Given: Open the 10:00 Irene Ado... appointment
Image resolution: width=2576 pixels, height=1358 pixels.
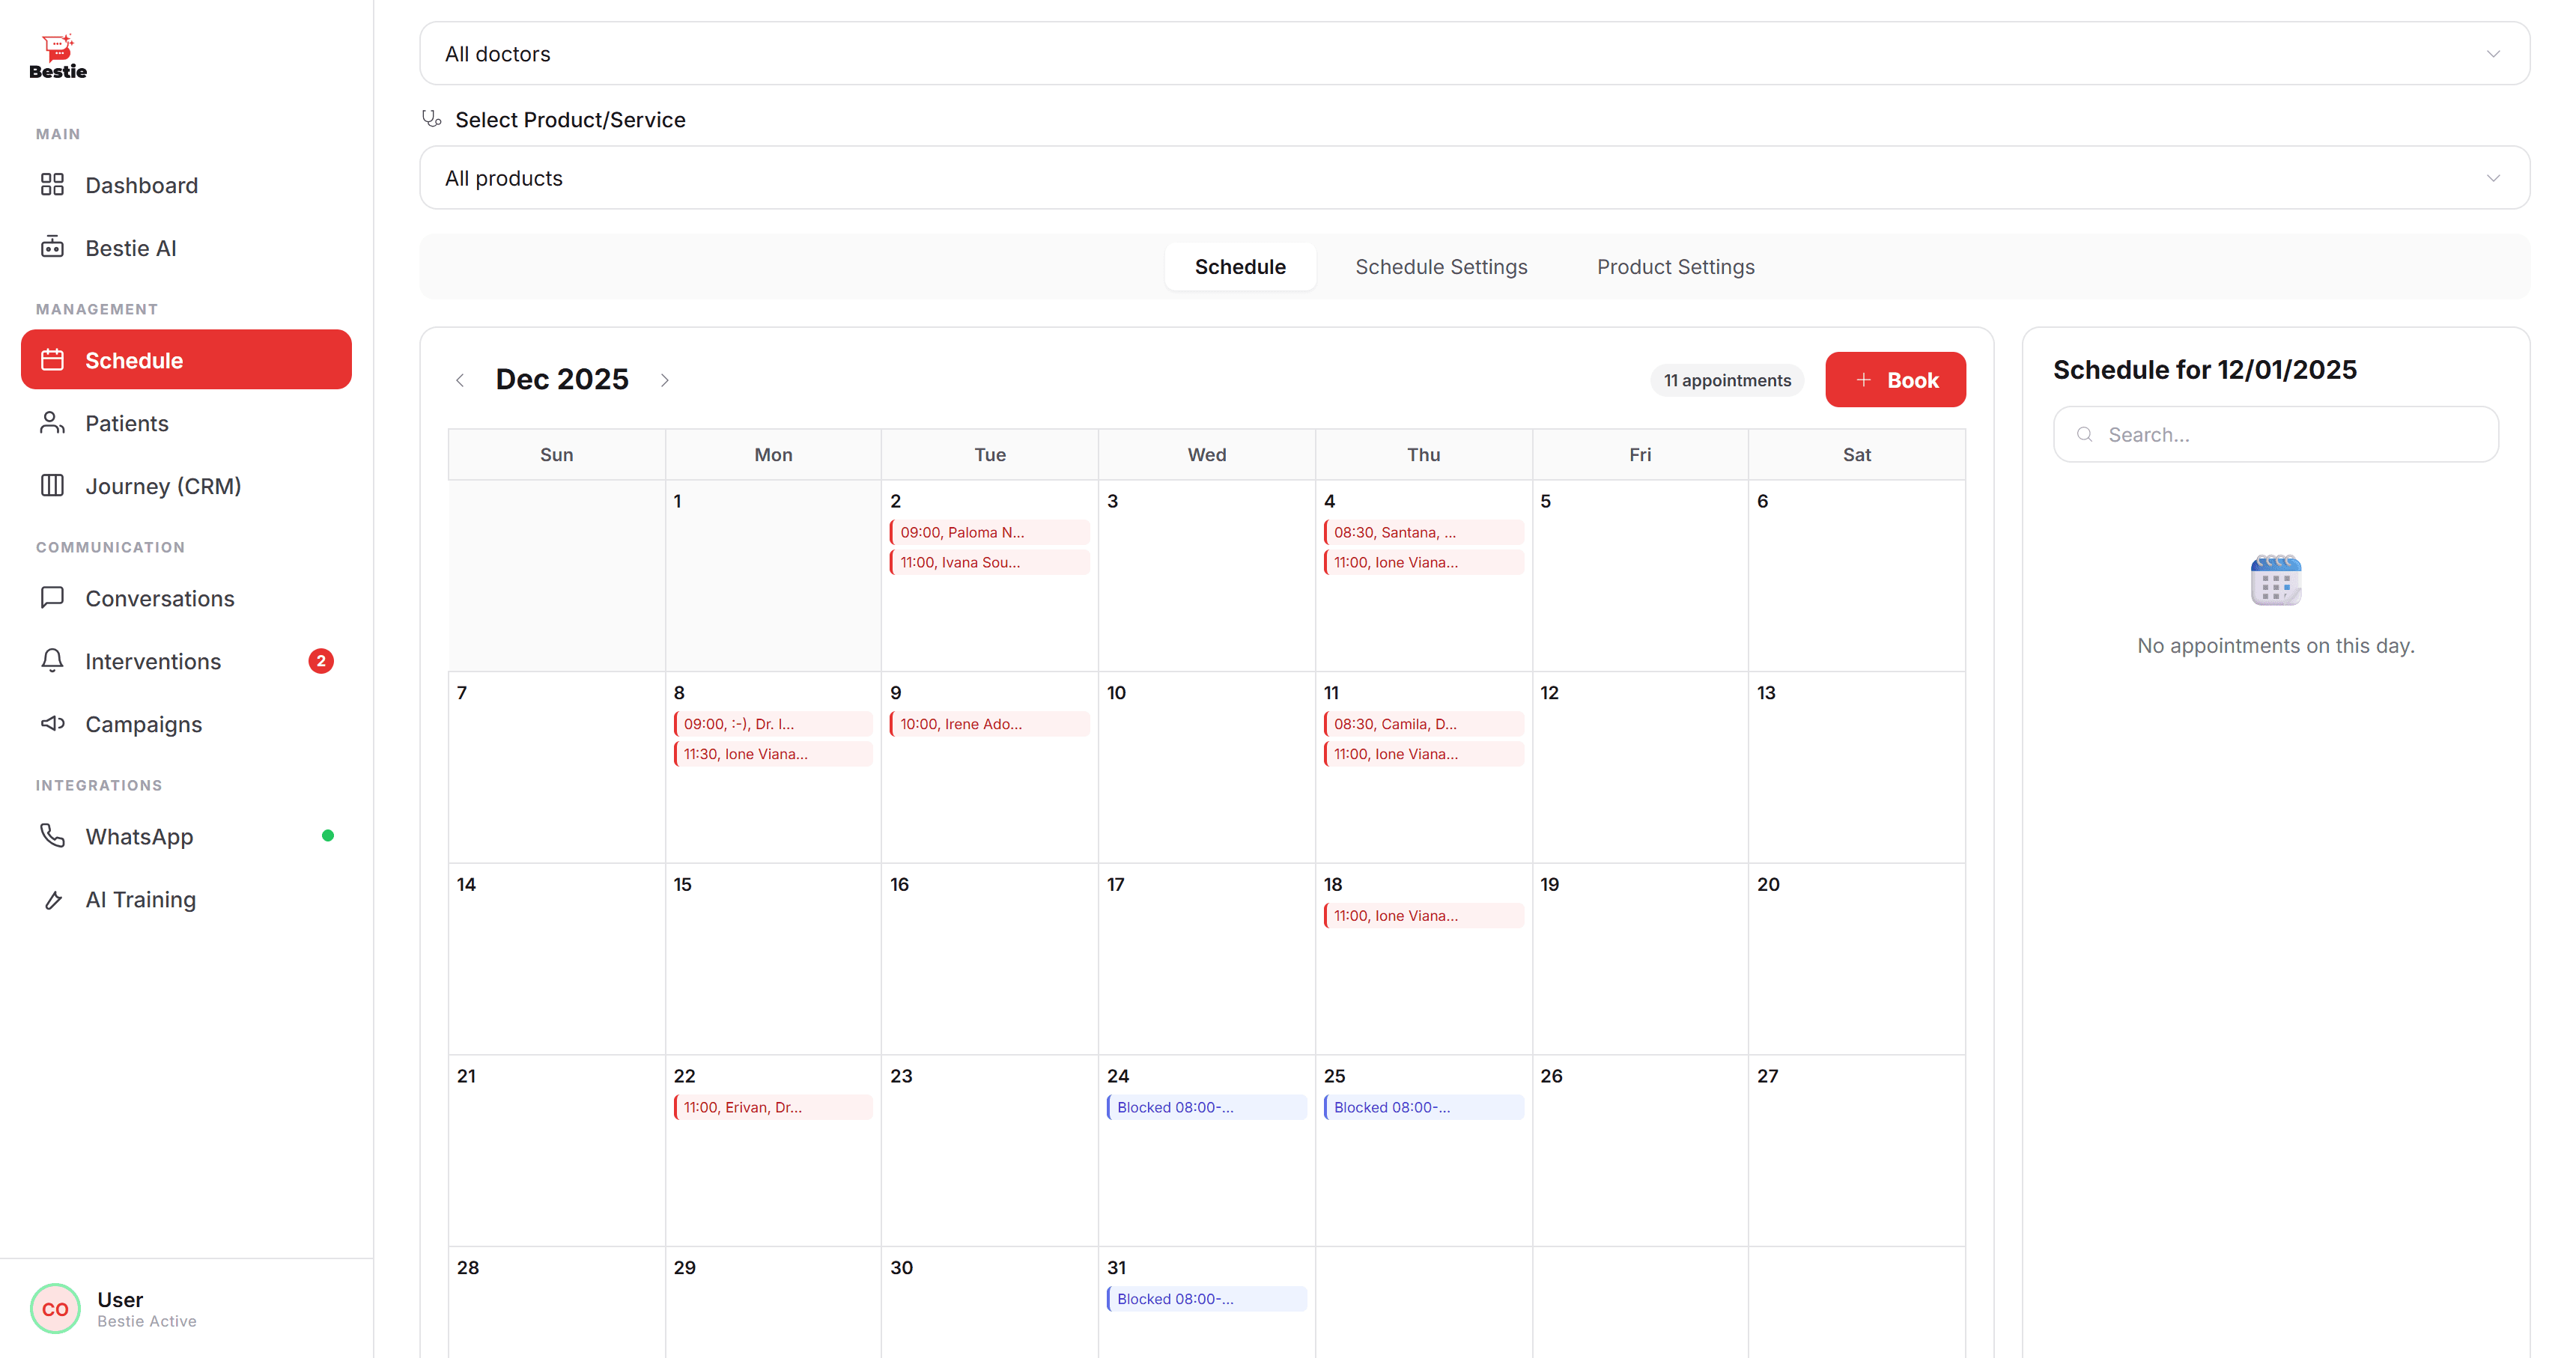Looking at the screenshot, I should point(989,724).
